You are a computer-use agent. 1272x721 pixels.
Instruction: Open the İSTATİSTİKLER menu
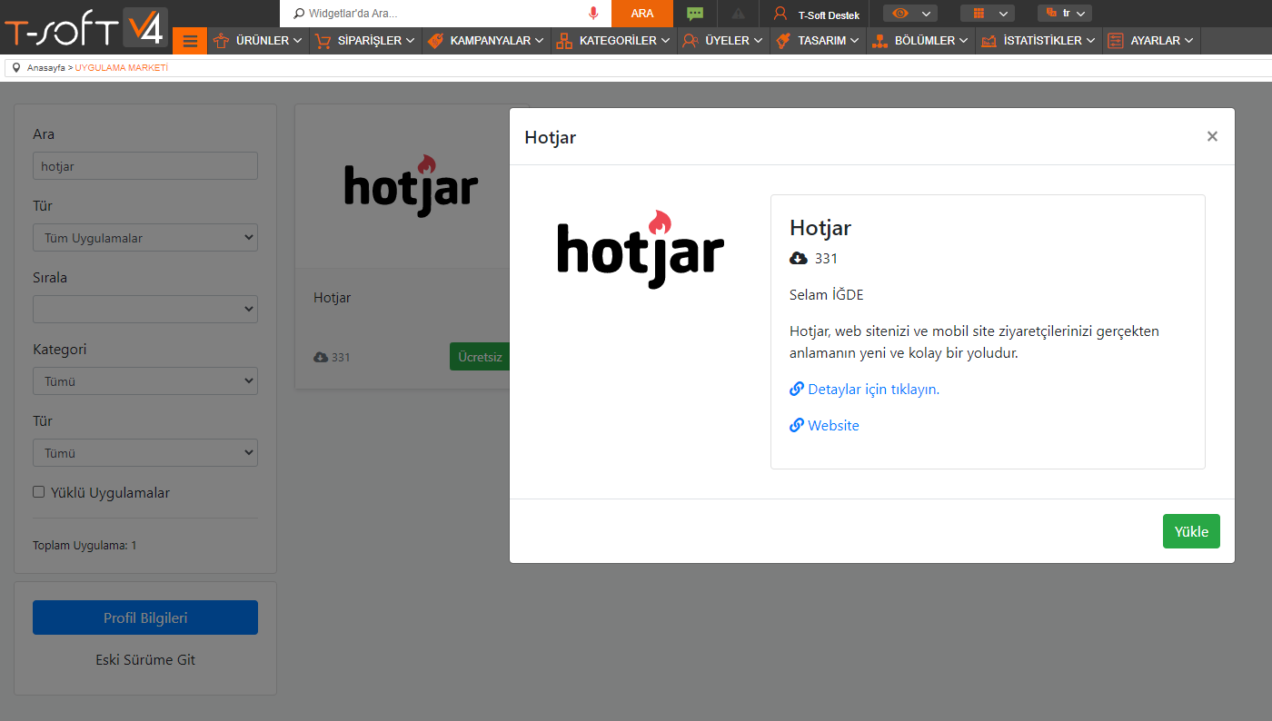tap(1038, 41)
